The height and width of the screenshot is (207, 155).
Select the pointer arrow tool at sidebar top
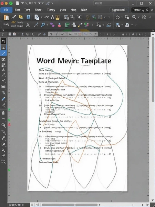click(x=3, y=41)
